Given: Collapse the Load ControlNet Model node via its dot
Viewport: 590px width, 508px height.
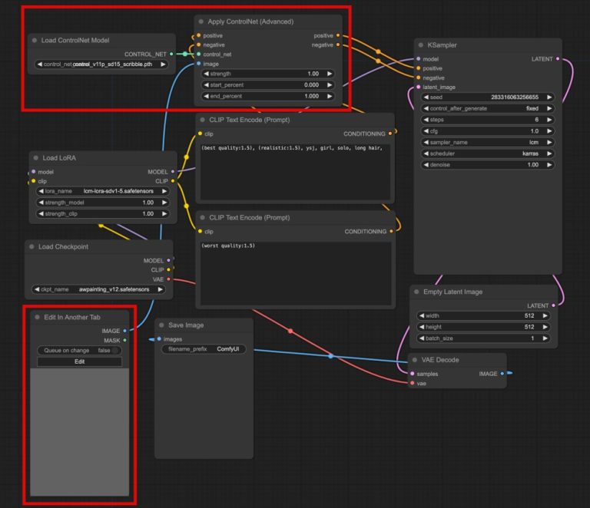Looking at the screenshot, I should tap(35, 40).
